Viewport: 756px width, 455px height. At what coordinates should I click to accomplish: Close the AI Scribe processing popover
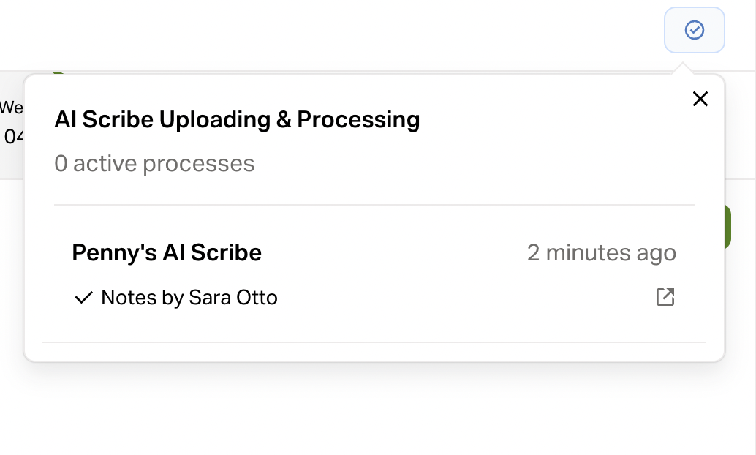tap(700, 99)
